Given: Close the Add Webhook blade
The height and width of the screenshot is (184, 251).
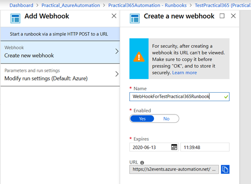Looking at the screenshot, I should click(x=114, y=16).
